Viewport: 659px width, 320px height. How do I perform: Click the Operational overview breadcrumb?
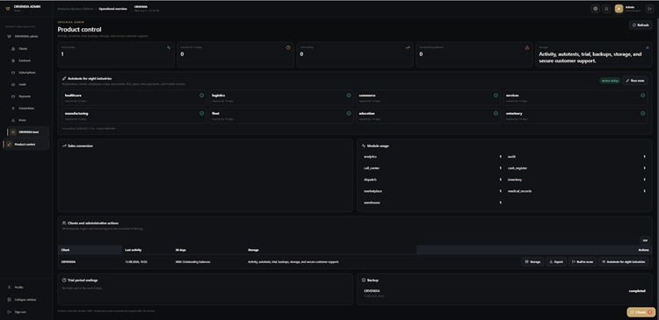pos(112,9)
